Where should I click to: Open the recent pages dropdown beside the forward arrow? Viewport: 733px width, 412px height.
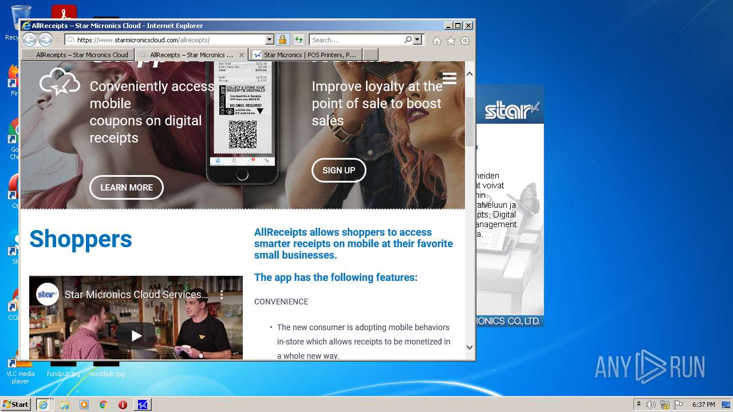click(58, 40)
